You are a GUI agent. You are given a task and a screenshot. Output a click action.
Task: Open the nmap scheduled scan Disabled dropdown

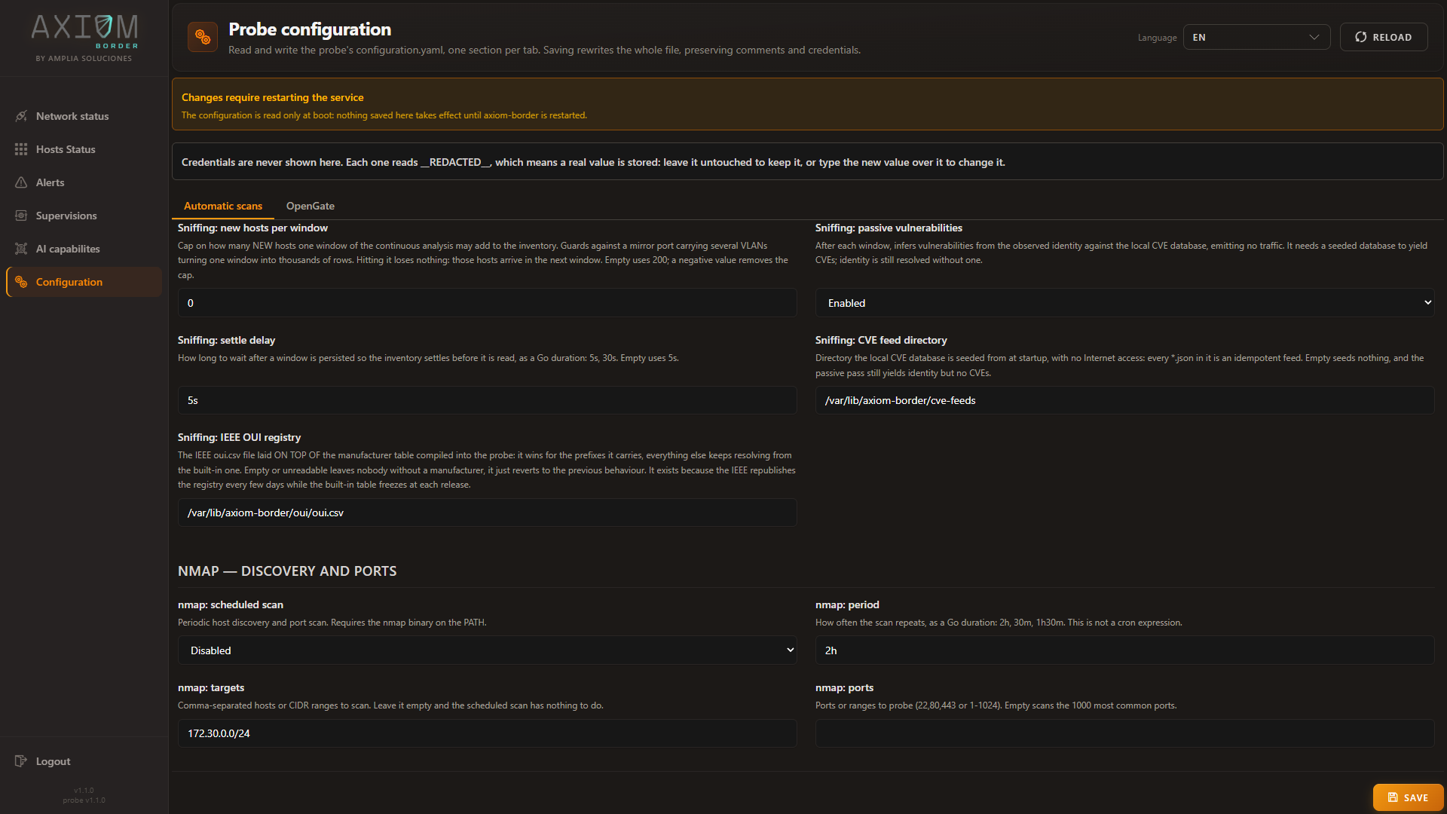tap(487, 650)
